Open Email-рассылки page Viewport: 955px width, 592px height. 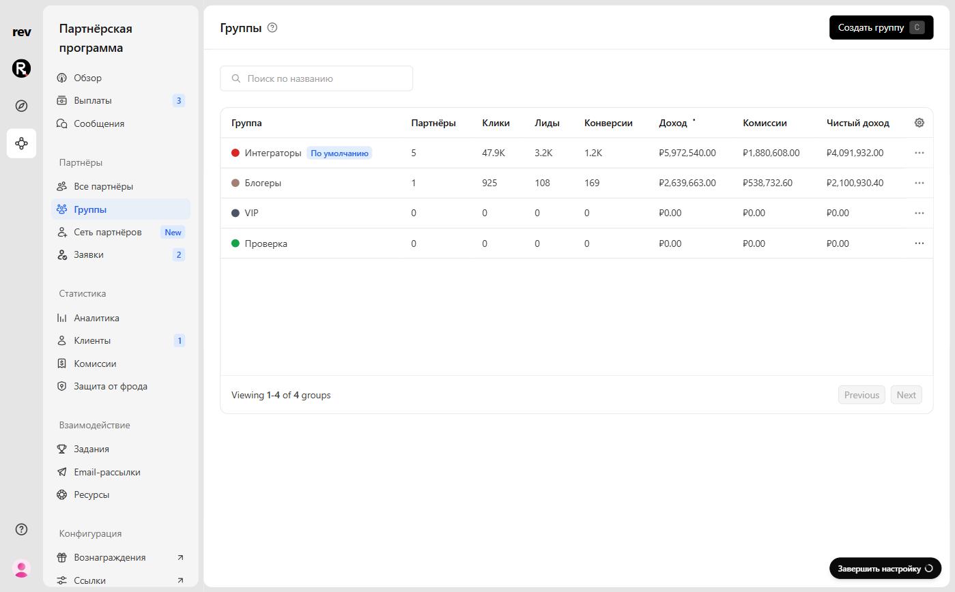pos(121,472)
